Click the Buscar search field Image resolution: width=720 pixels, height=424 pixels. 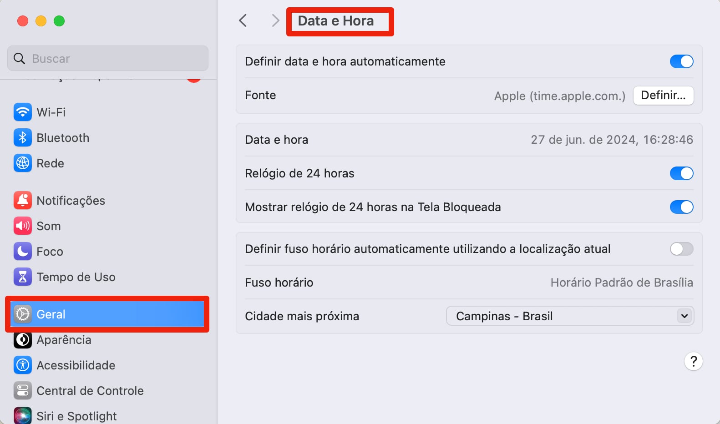108,59
